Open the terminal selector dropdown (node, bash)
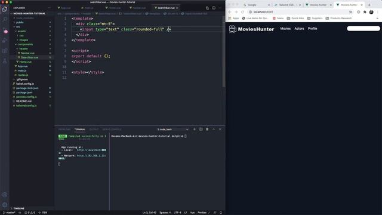Viewport: 382px width, 215px height. 172,130
